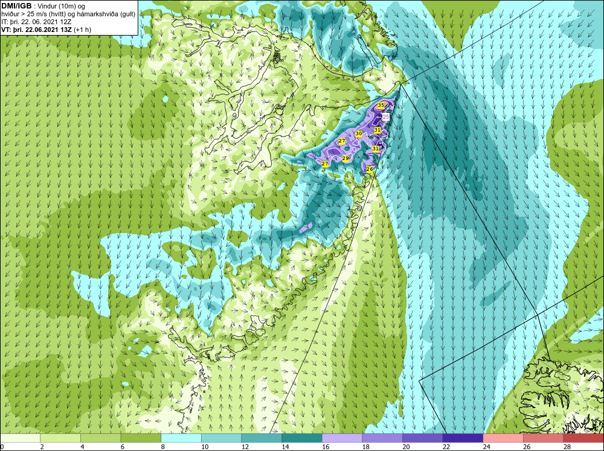The width and height of the screenshot is (604, 451).
Task: Pick the 12–14 m/s teal legend swatch
Action: [x=262, y=438]
